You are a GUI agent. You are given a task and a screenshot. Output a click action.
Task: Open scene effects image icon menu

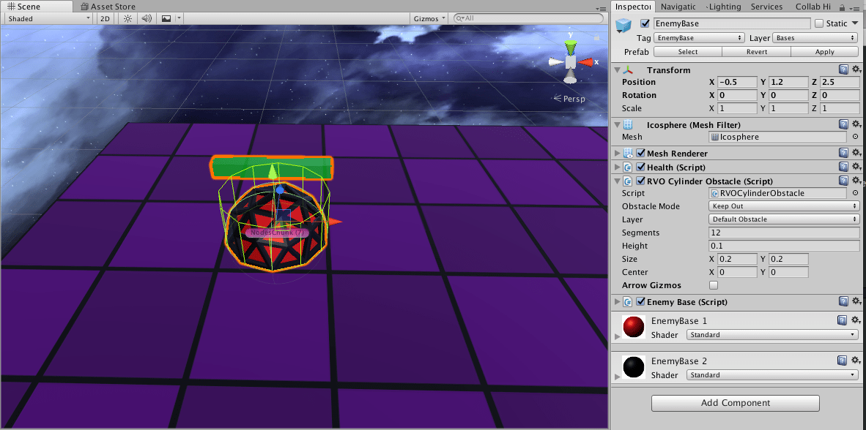coord(166,18)
